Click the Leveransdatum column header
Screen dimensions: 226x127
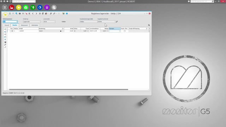click(95, 29)
